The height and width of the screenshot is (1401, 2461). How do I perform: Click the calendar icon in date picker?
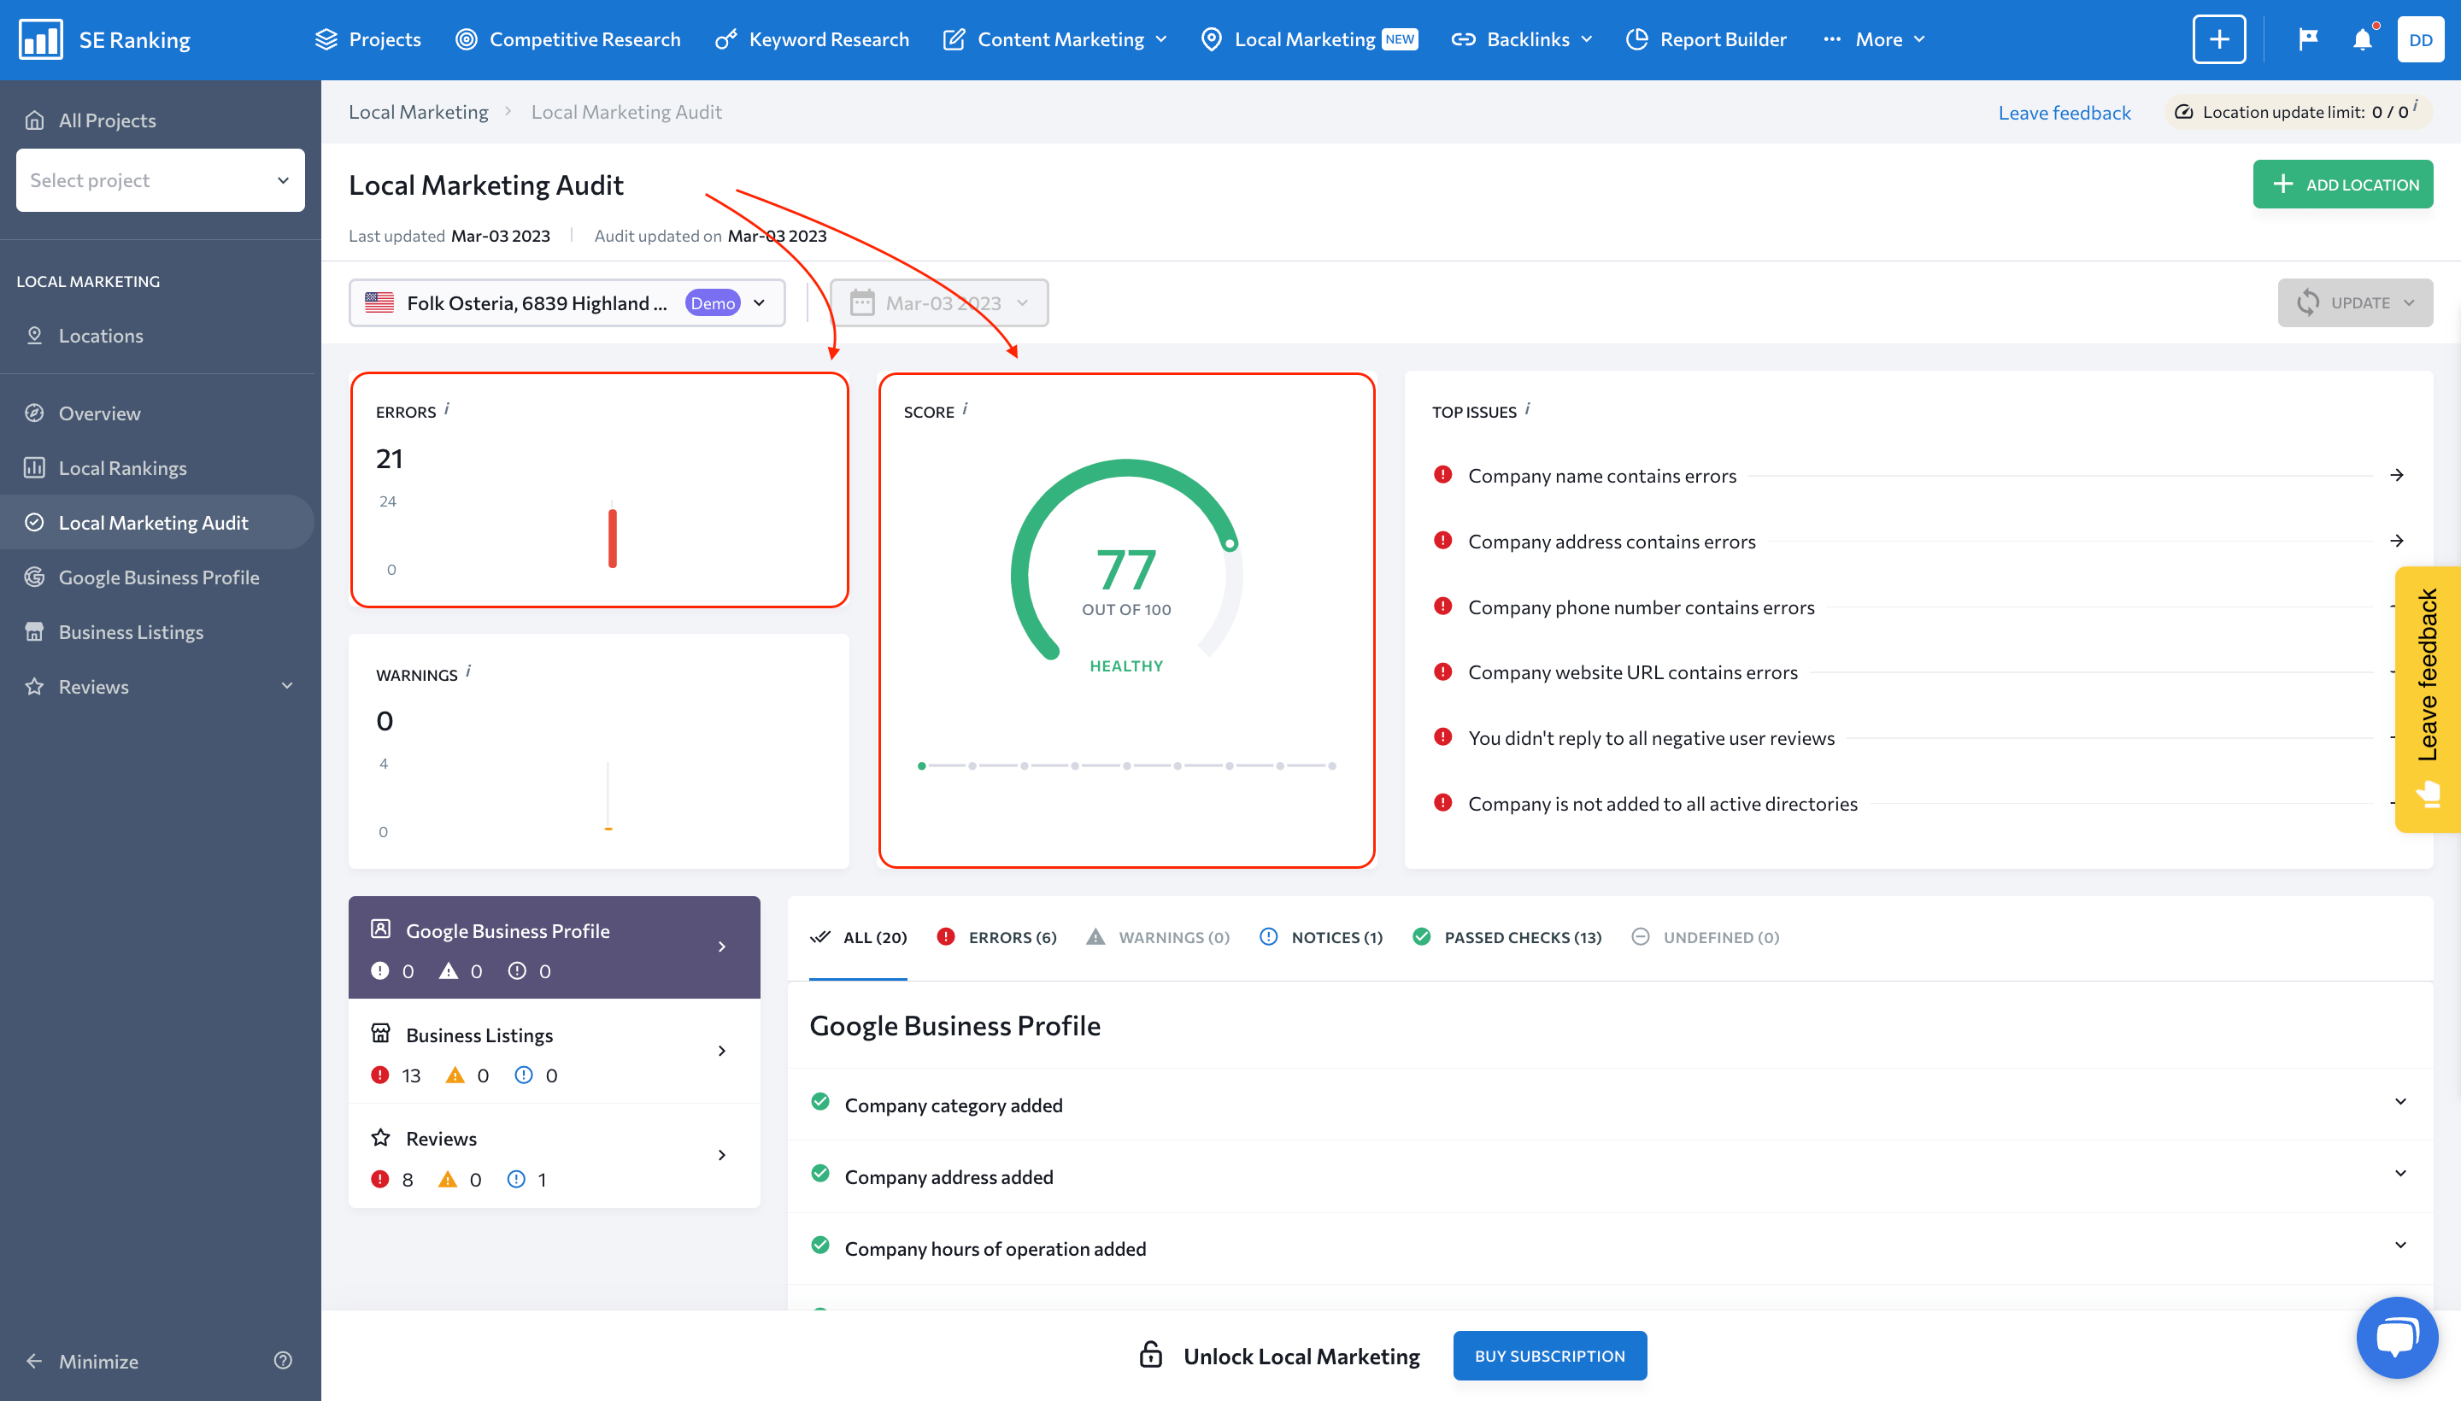tap(862, 303)
